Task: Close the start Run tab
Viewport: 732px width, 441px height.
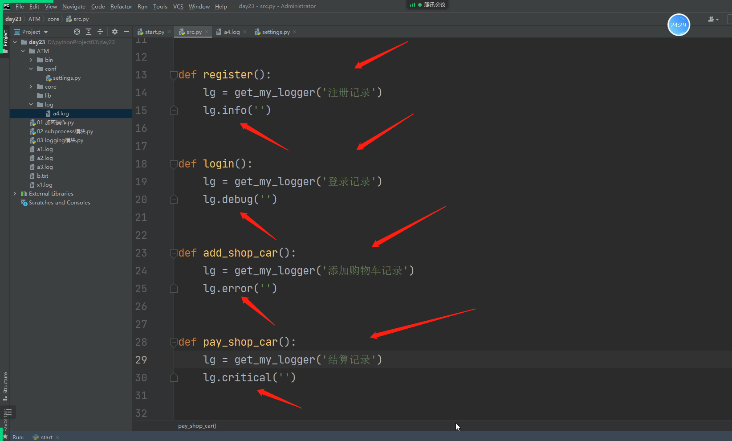Action: (x=57, y=437)
